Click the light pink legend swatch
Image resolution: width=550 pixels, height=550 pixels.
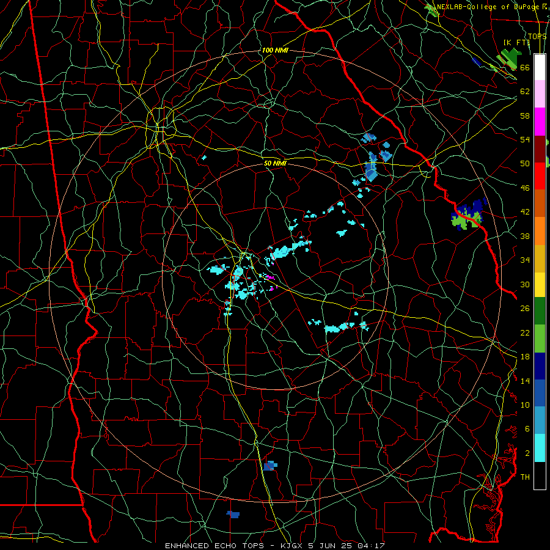pos(540,94)
